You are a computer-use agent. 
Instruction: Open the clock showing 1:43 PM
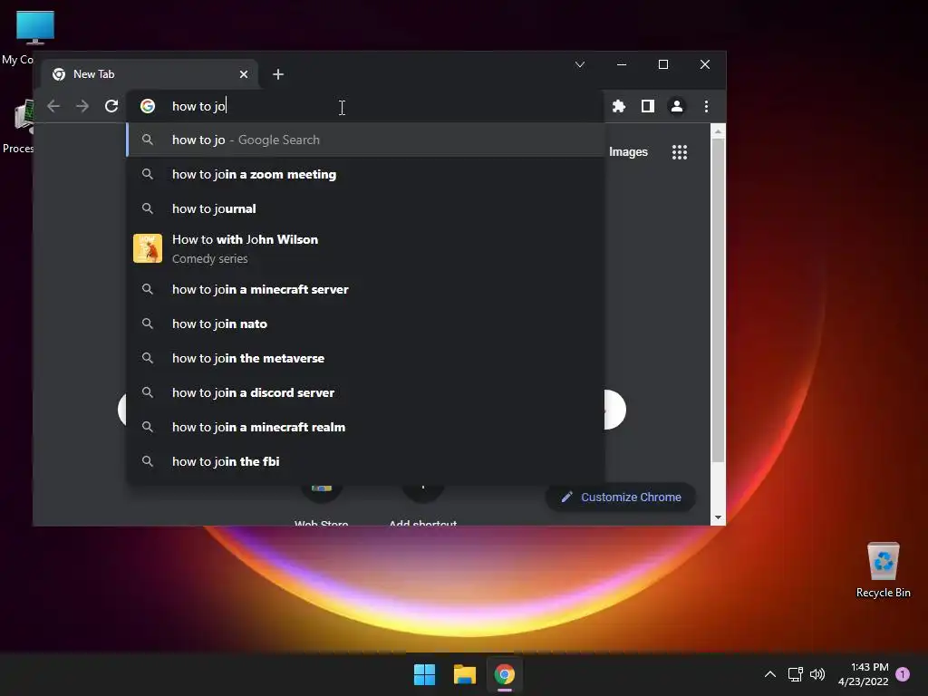[x=864, y=674]
